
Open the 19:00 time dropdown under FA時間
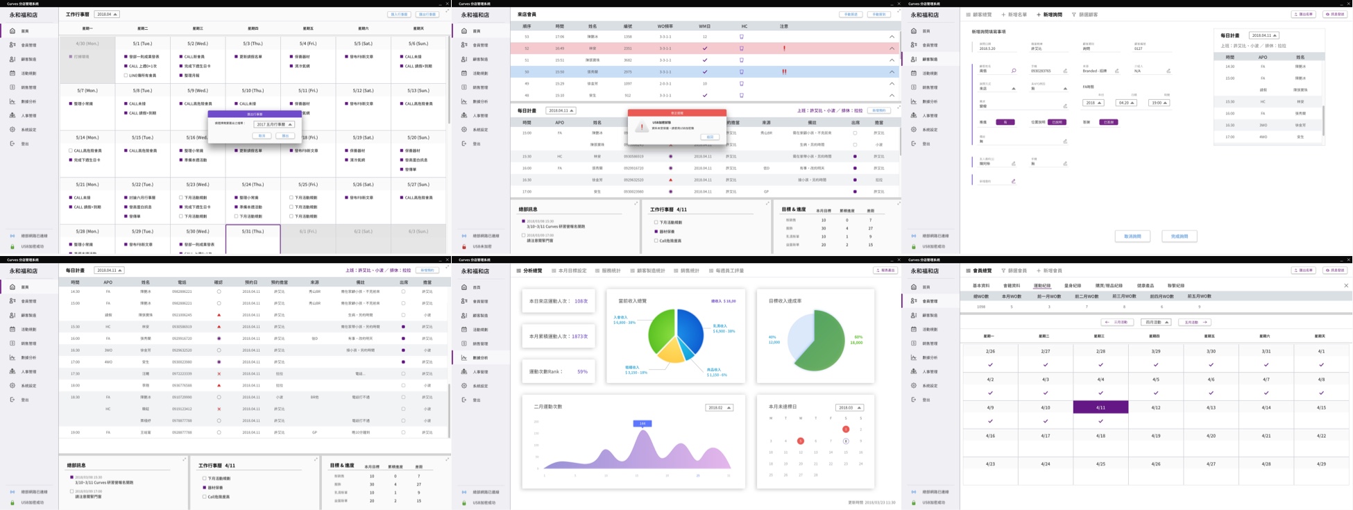coord(1159,103)
